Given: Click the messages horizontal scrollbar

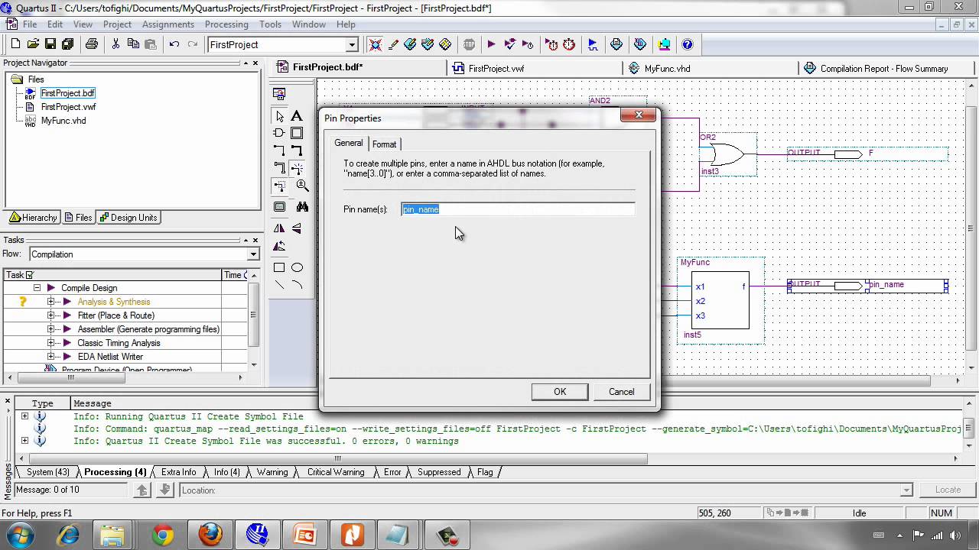Looking at the screenshot, I should [x=337, y=458].
